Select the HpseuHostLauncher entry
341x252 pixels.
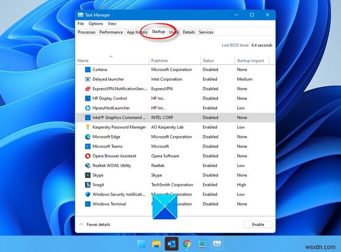click(111, 108)
